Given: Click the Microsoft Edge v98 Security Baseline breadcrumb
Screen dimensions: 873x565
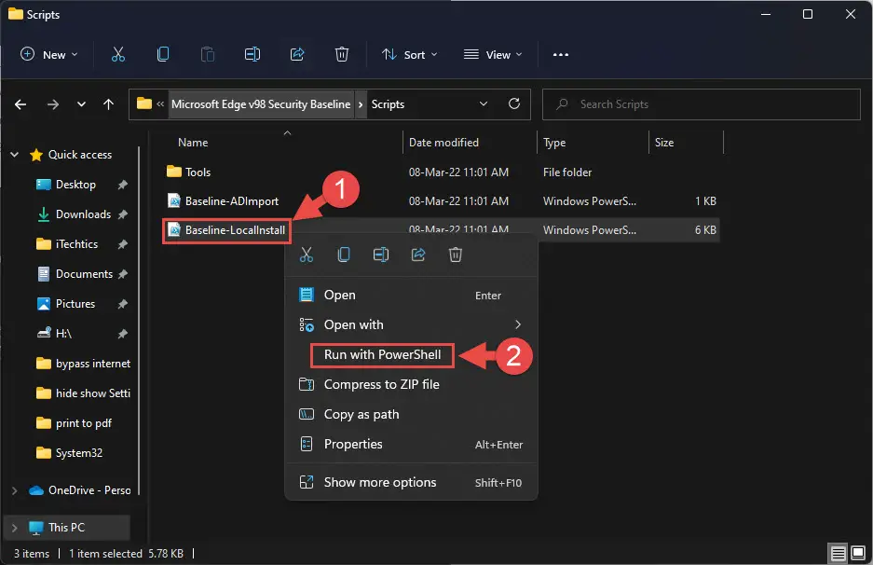Looking at the screenshot, I should pyautogui.click(x=261, y=104).
